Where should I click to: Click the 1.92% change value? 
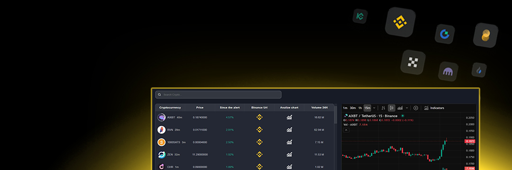click(x=229, y=154)
